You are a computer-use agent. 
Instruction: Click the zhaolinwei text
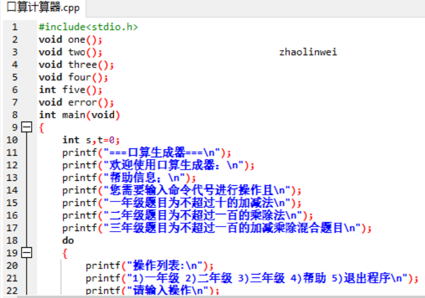[308, 52]
